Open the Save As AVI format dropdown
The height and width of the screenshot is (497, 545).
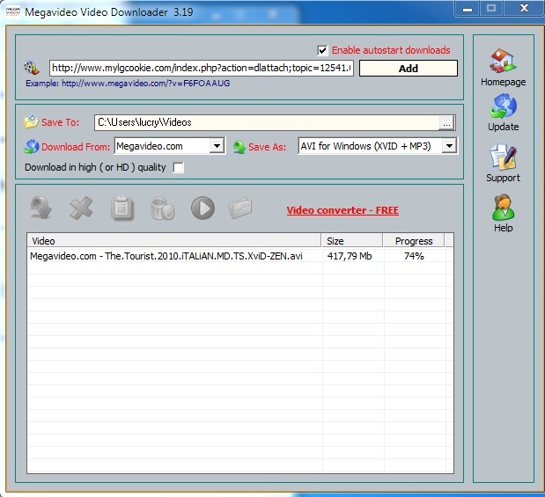click(378, 146)
